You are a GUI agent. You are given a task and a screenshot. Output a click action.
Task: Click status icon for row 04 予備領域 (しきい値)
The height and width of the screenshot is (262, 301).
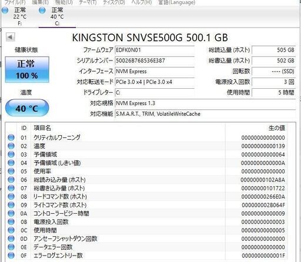[11, 163]
